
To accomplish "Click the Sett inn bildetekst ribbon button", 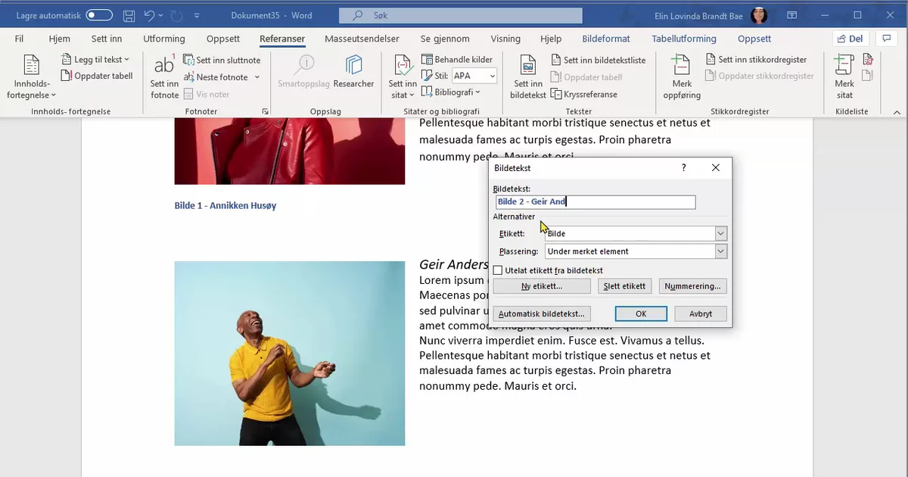I will click(x=528, y=77).
